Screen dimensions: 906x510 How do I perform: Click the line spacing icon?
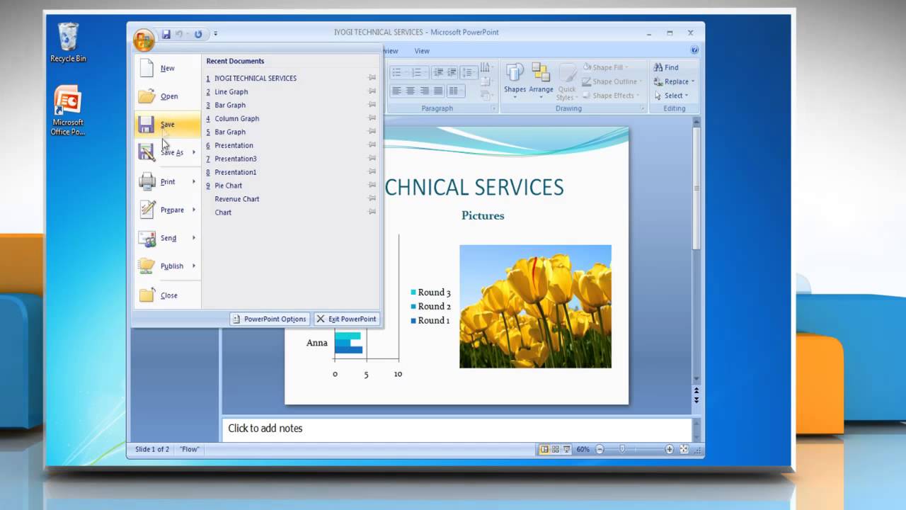click(469, 72)
